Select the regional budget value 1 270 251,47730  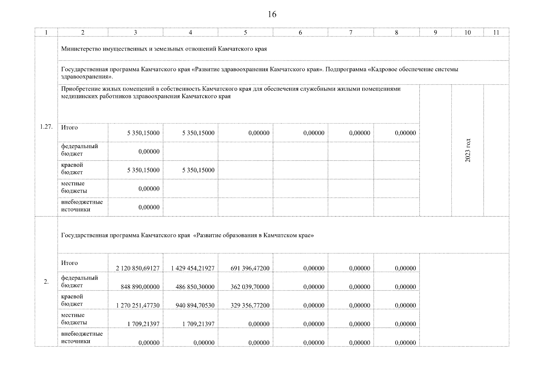click(138, 305)
